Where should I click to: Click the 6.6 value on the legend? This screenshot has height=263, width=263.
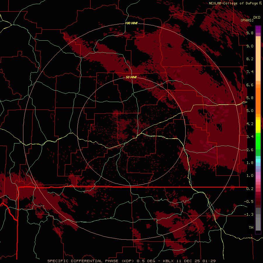click(x=250, y=85)
